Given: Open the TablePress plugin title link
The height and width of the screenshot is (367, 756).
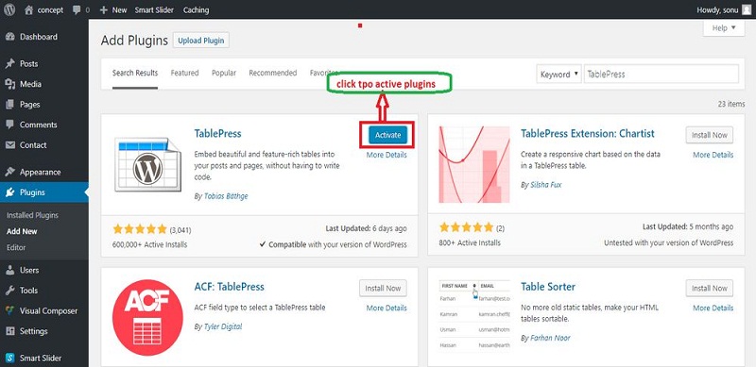Looking at the screenshot, I should click(217, 133).
